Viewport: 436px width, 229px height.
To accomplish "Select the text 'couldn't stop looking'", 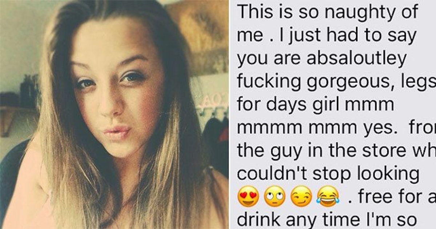I will [x=328, y=174].
